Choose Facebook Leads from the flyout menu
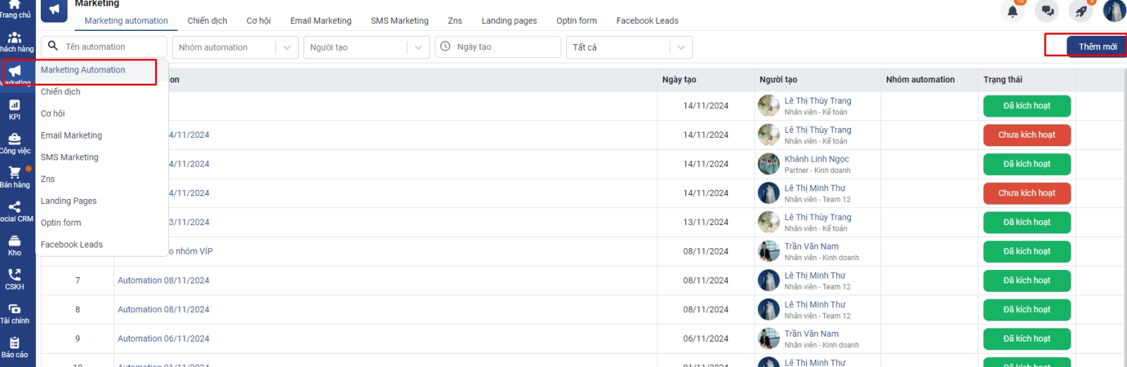Screen dimensions: 1127x367 click(x=71, y=245)
